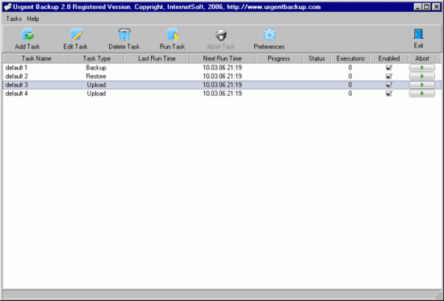The width and height of the screenshot is (444, 301).
Task: Select the default 1 task row
Action: click(x=222, y=68)
